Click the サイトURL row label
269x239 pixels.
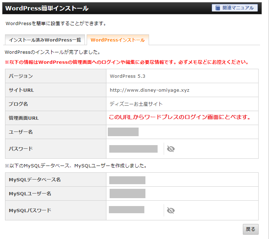21,90
